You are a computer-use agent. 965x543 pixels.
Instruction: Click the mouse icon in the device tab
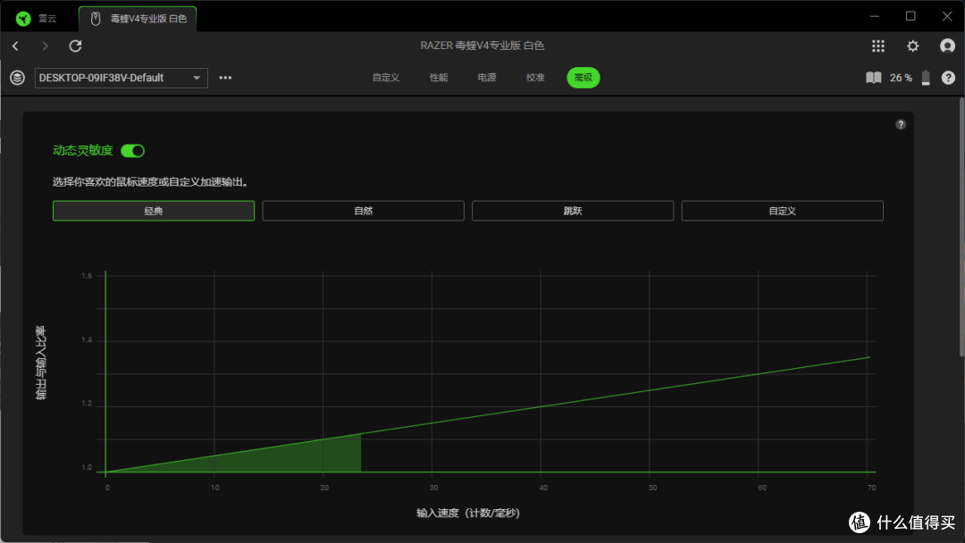tap(96, 19)
